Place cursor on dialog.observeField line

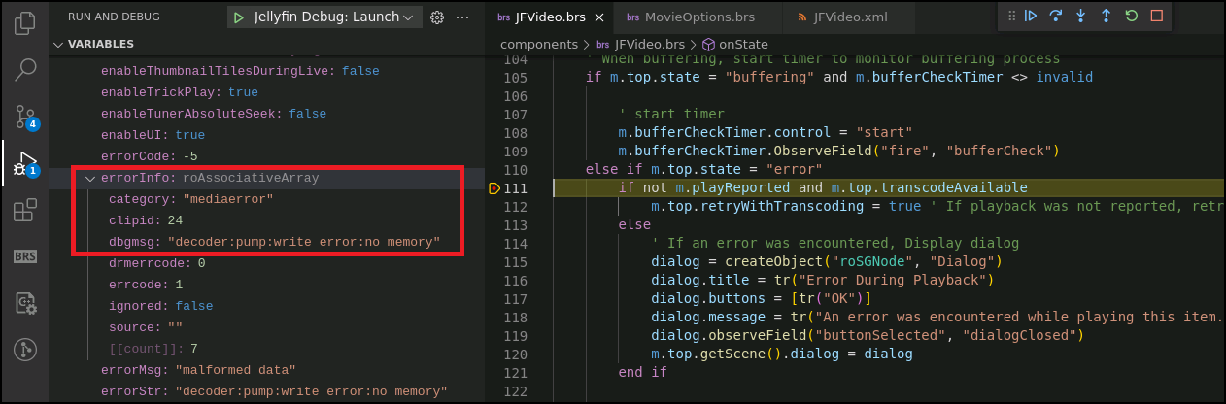point(867,335)
